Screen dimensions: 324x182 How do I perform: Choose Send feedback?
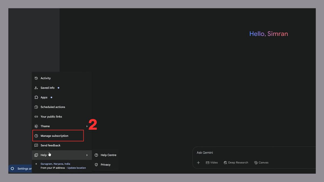point(62,145)
